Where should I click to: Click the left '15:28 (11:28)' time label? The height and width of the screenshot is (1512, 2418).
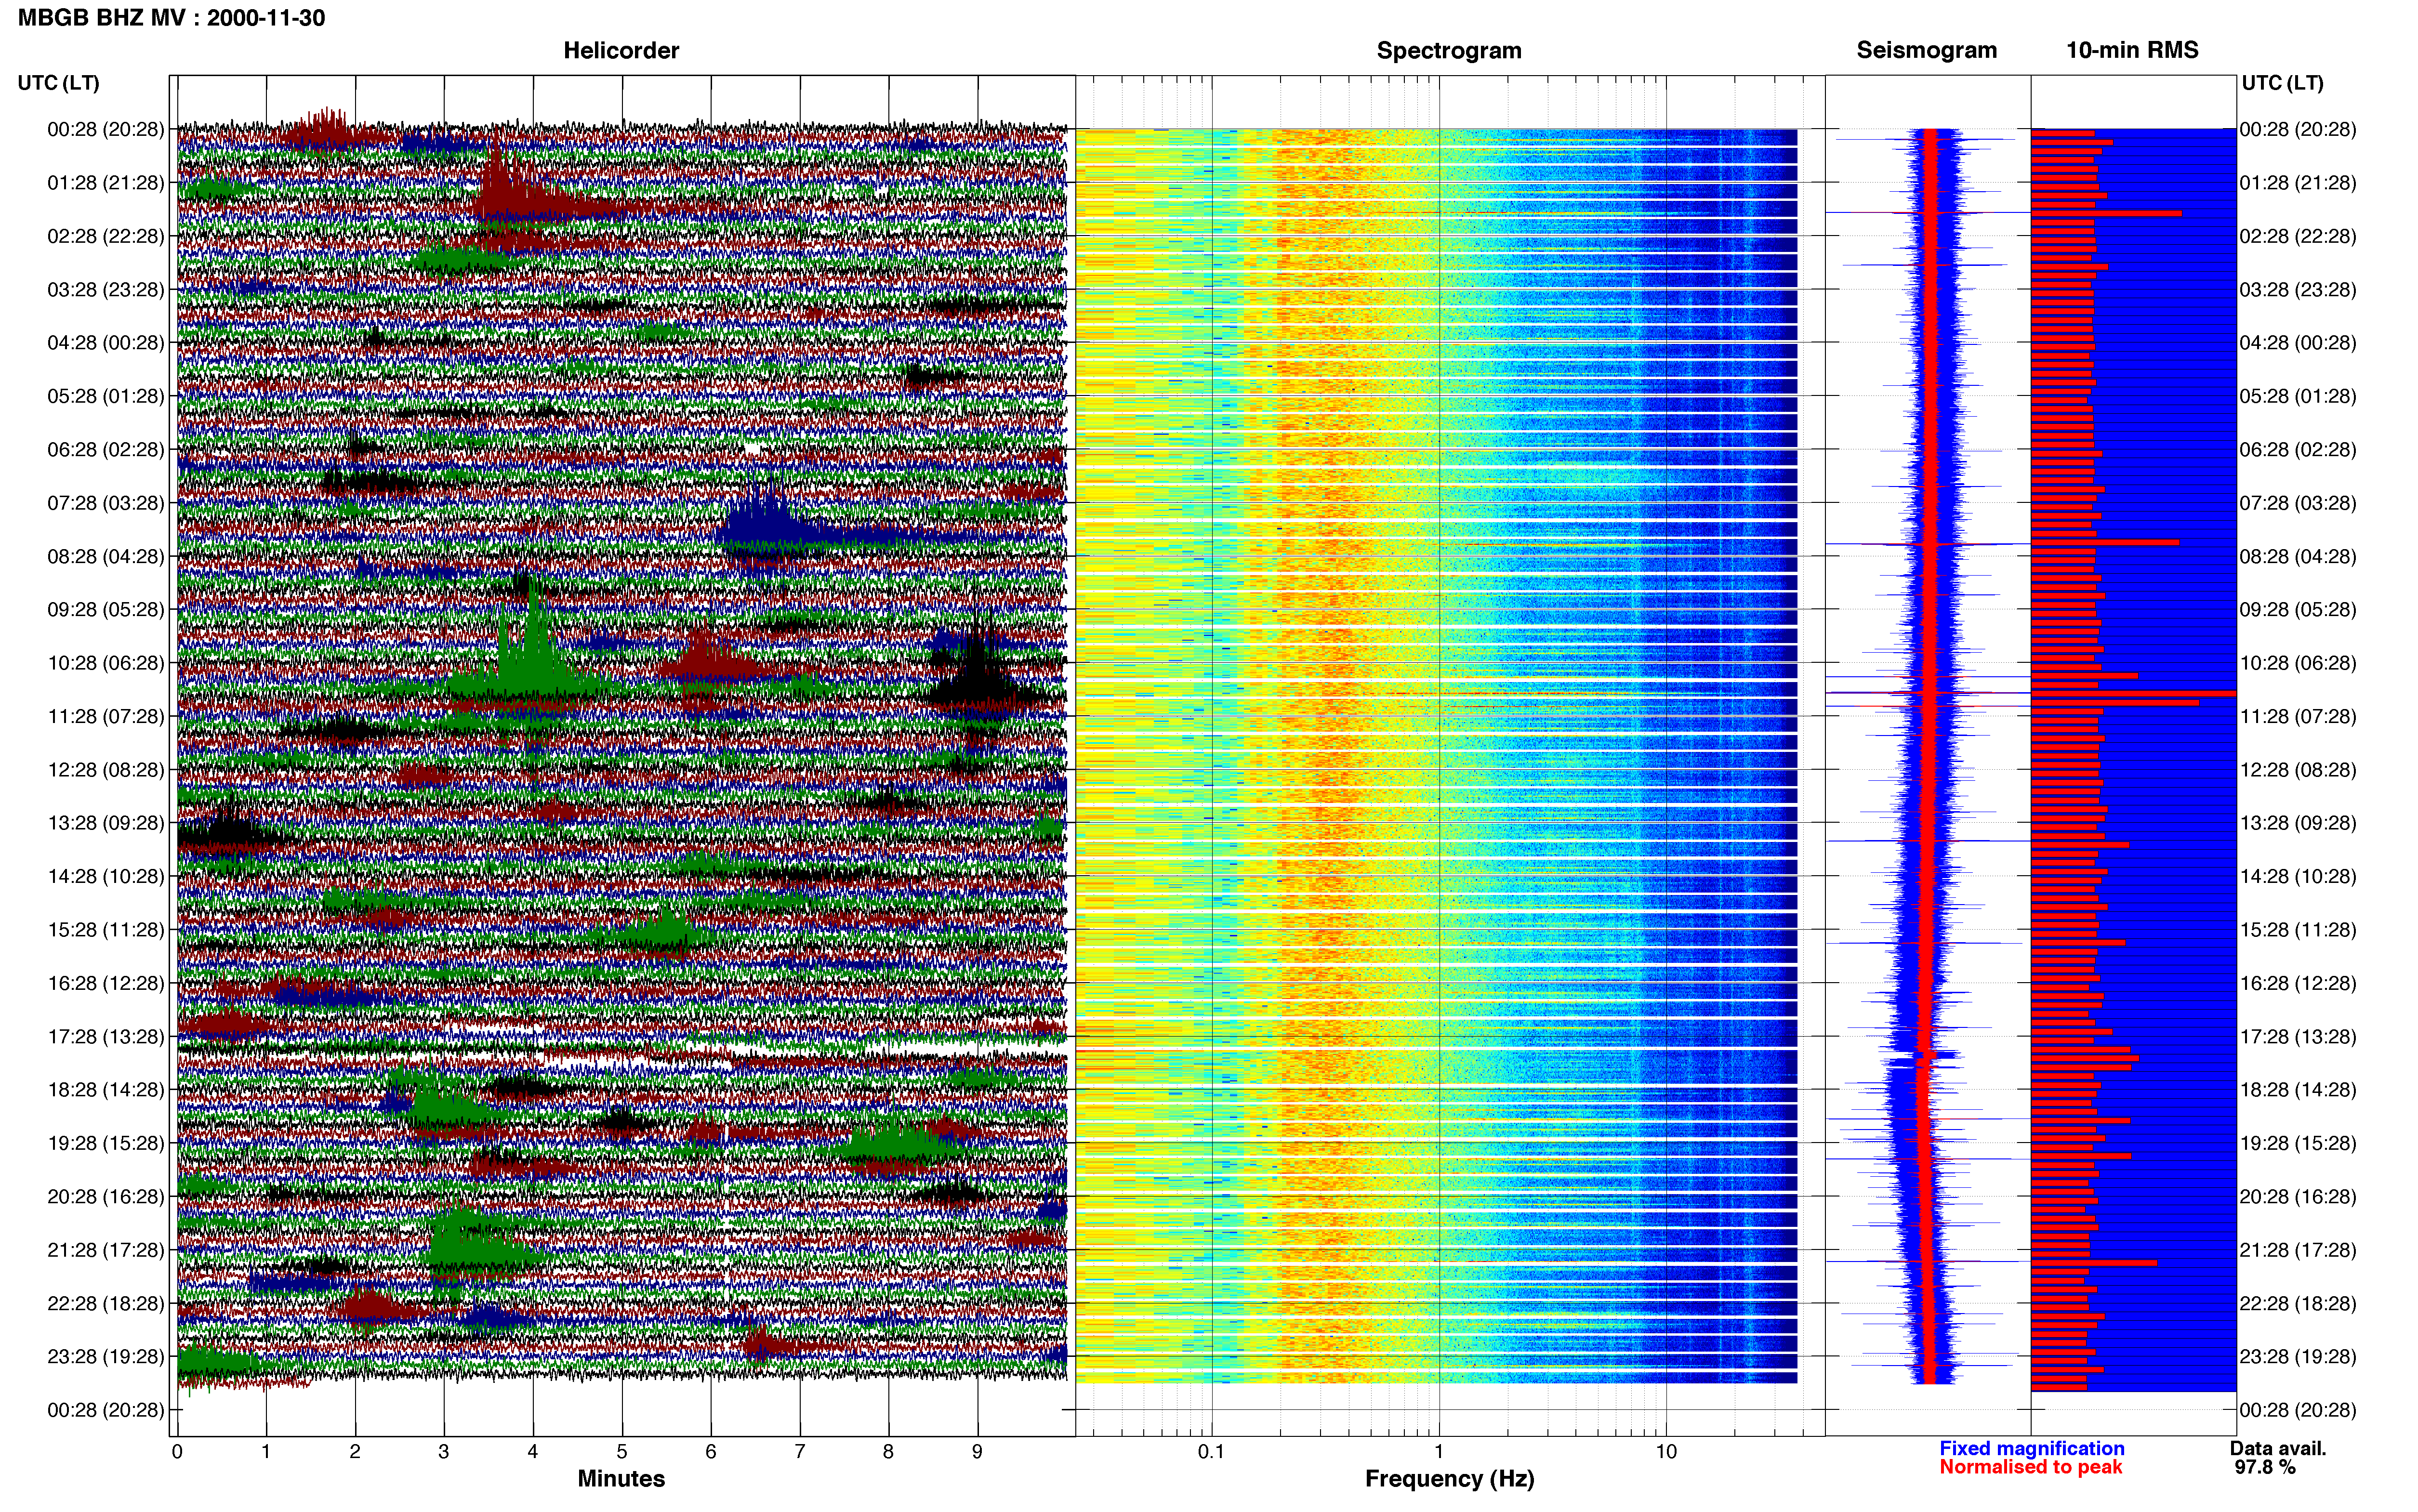(x=106, y=930)
